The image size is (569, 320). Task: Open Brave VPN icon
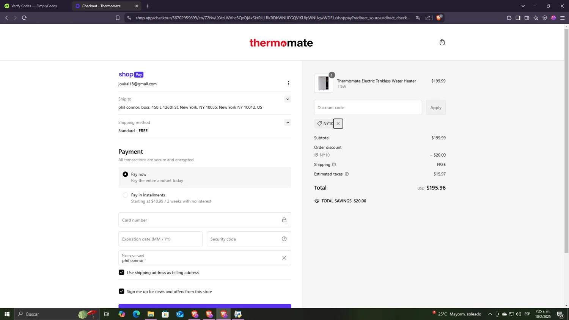(x=545, y=18)
